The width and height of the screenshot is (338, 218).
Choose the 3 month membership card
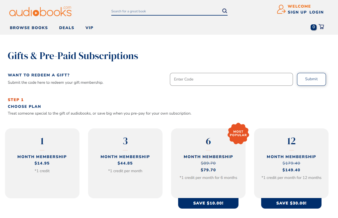pyautogui.click(x=125, y=163)
